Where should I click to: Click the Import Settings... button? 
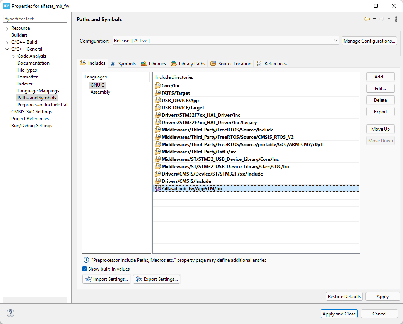click(106, 279)
